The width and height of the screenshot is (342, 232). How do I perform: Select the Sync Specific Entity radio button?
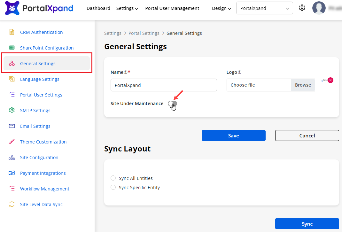[x=113, y=187]
